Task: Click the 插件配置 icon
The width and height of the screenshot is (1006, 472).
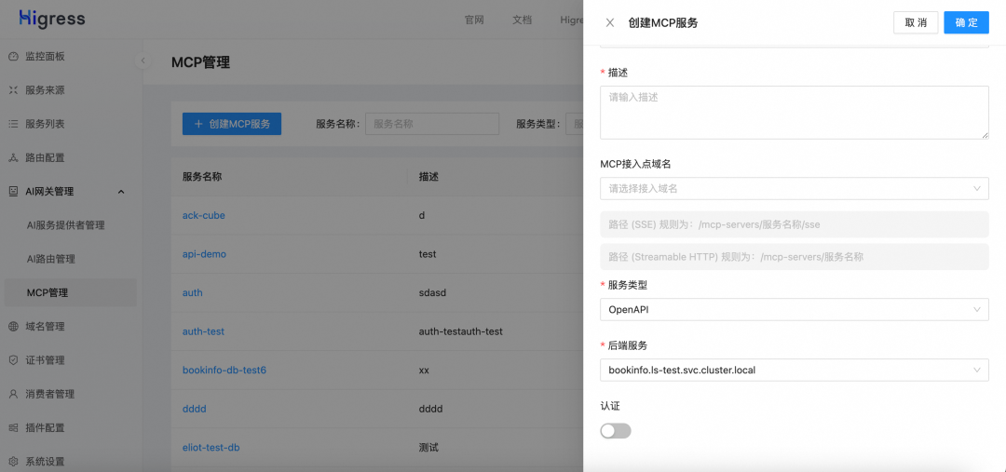Action: 13,427
